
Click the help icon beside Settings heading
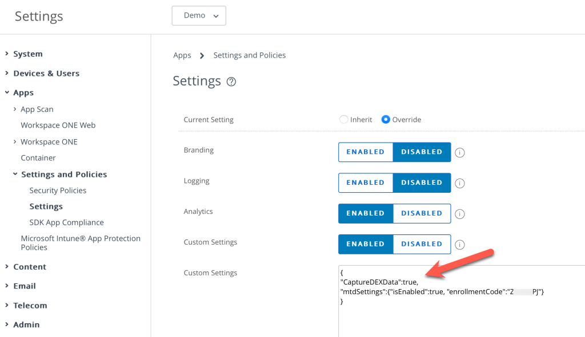tap(231, 82)
